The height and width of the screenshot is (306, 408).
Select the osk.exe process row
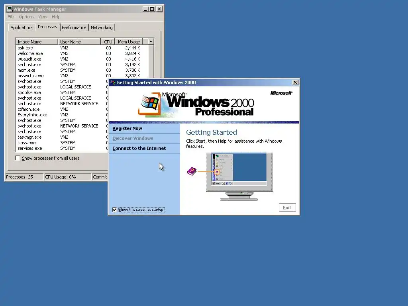pyautogui.click(x=81, y=48)
